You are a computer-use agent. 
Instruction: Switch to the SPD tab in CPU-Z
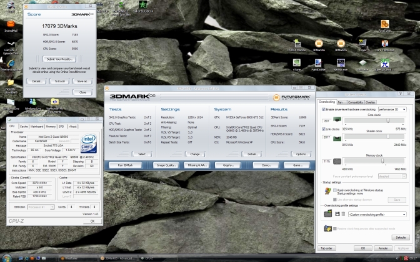(61, 127)
